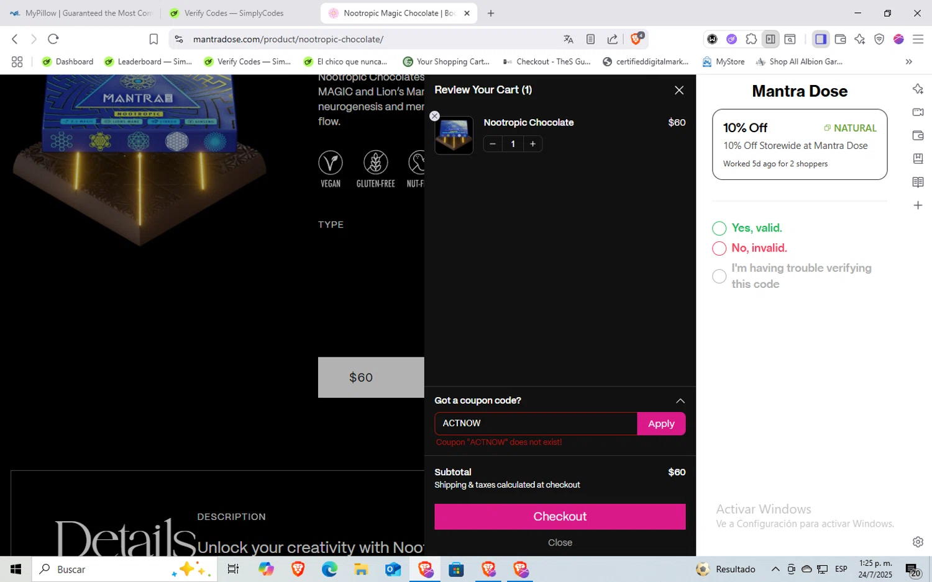Click the taskbar Buscar search box

(124, 569)
